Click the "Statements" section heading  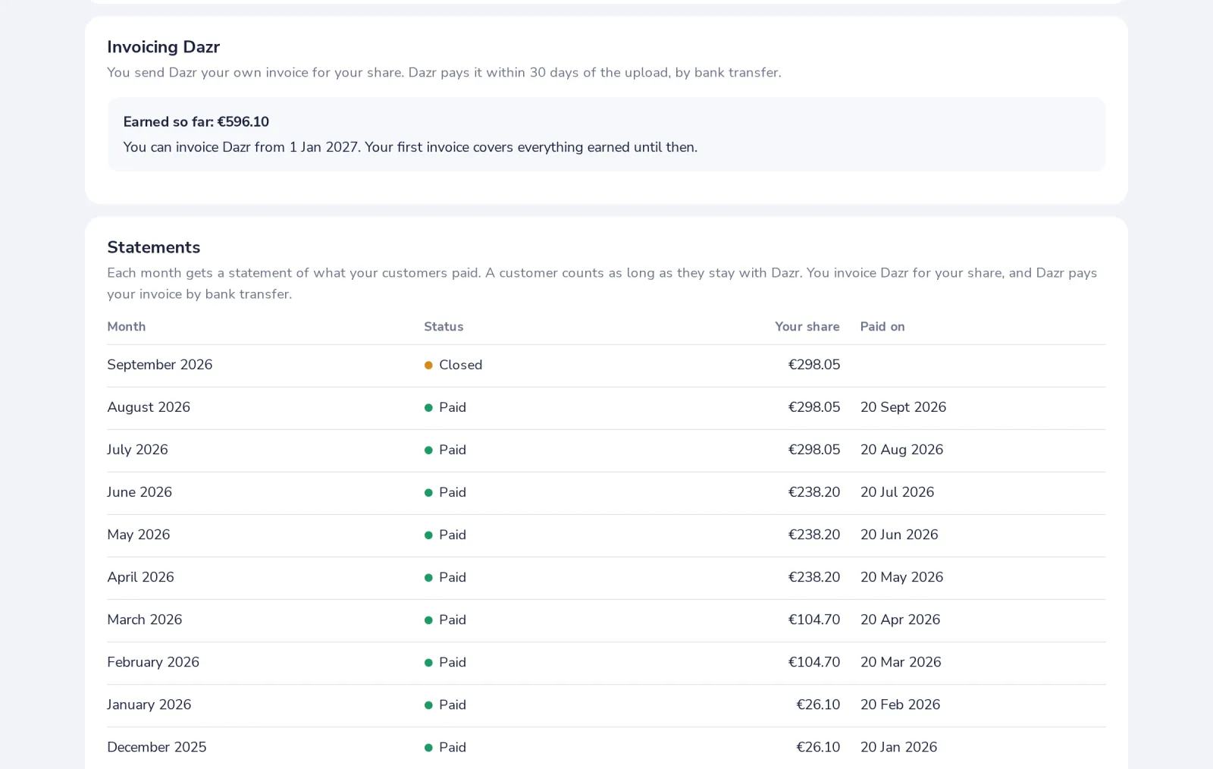(x=154, y=247)
